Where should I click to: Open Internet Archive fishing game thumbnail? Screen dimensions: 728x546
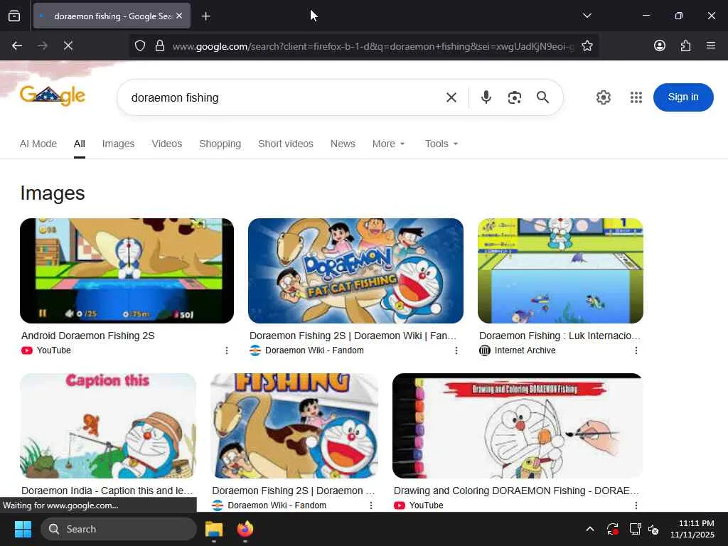point(560,271)
